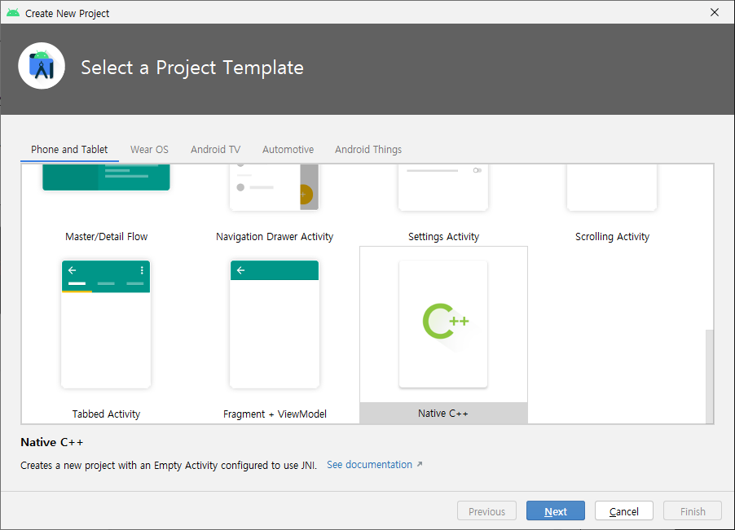Click the Settings Activity label

443,236
